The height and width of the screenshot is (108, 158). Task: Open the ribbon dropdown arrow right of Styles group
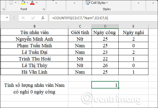[138, 3]
